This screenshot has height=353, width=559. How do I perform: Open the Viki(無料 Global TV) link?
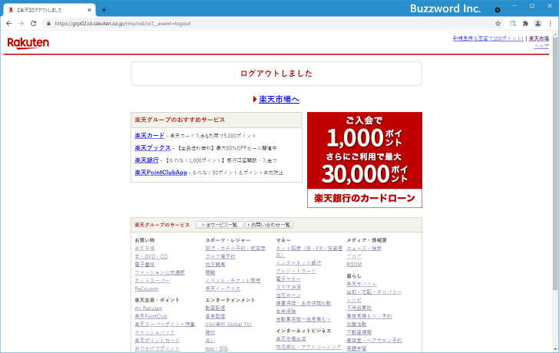(229, 325)
